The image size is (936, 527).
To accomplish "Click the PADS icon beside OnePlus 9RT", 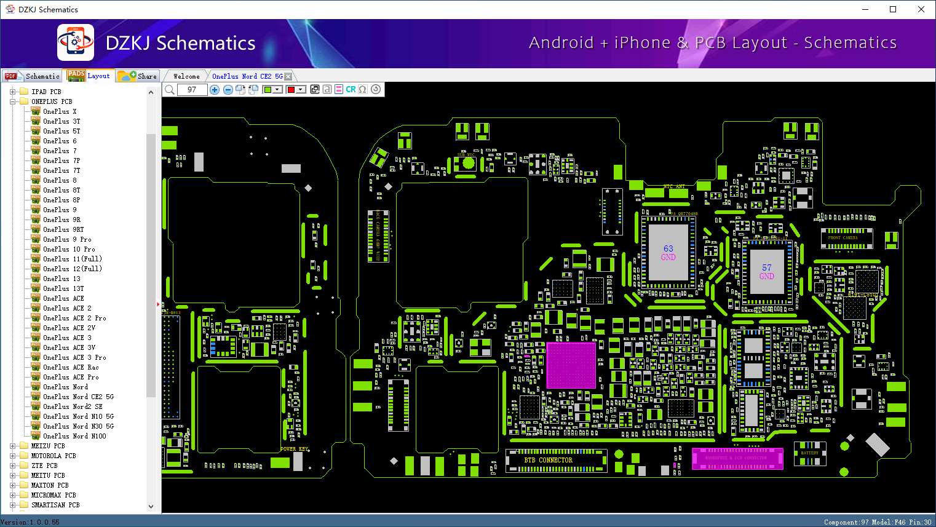I will pos(36,229).
